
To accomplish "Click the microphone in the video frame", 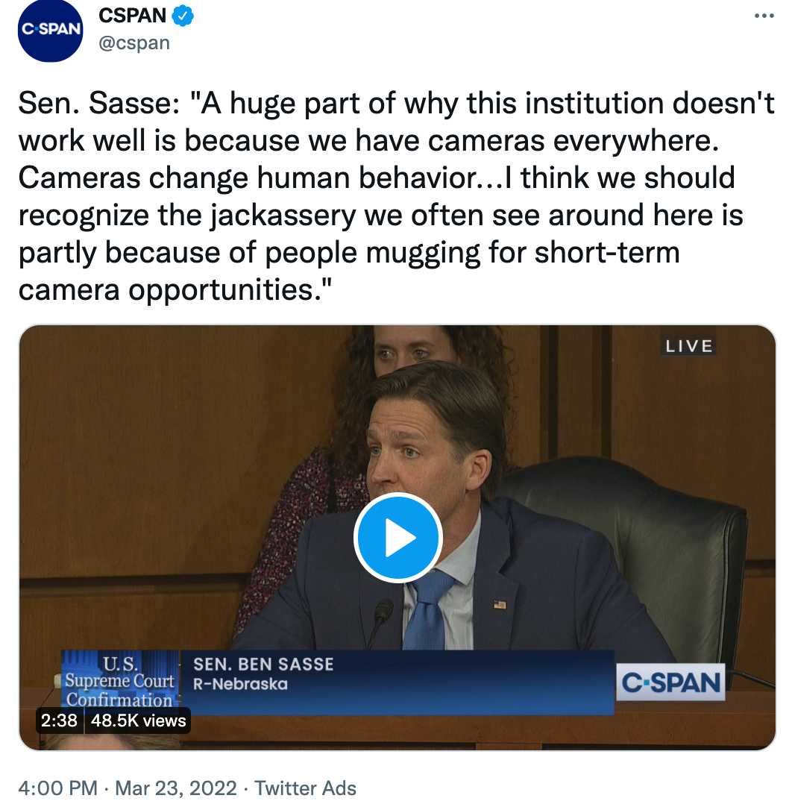I will [382, 617].
